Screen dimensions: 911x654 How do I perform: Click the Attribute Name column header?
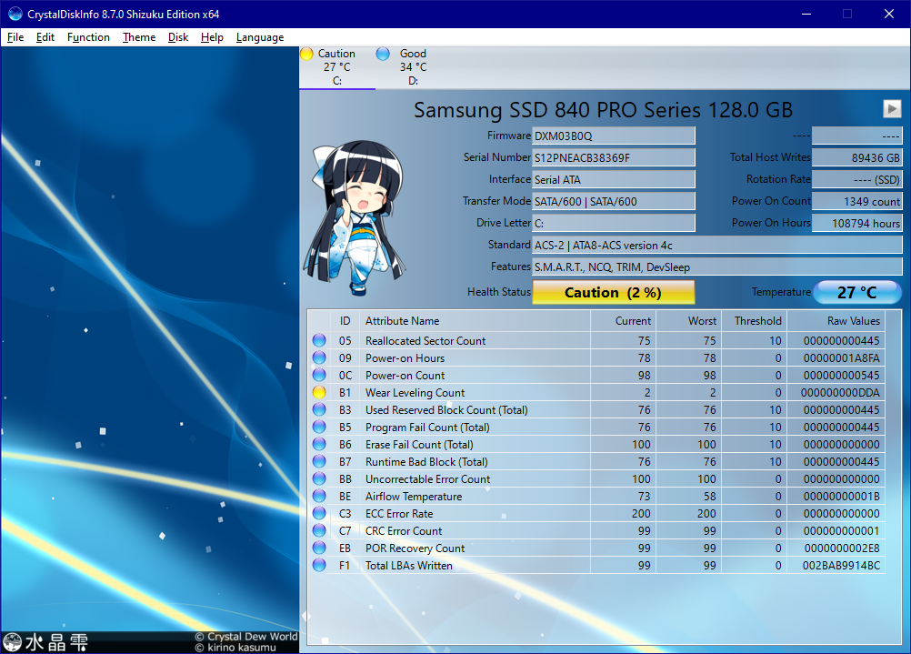click(x=475, y=321)
